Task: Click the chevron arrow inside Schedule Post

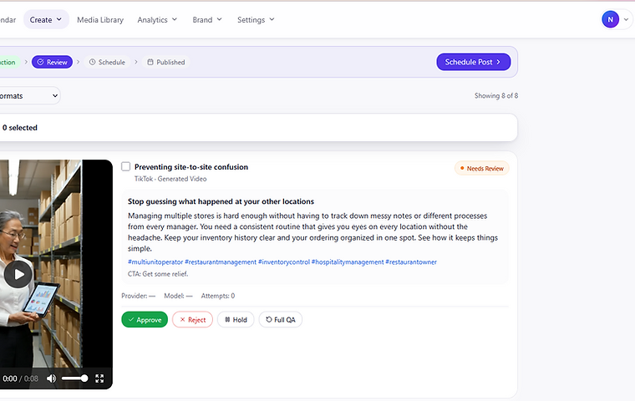Action: click(x=499, y=62)
